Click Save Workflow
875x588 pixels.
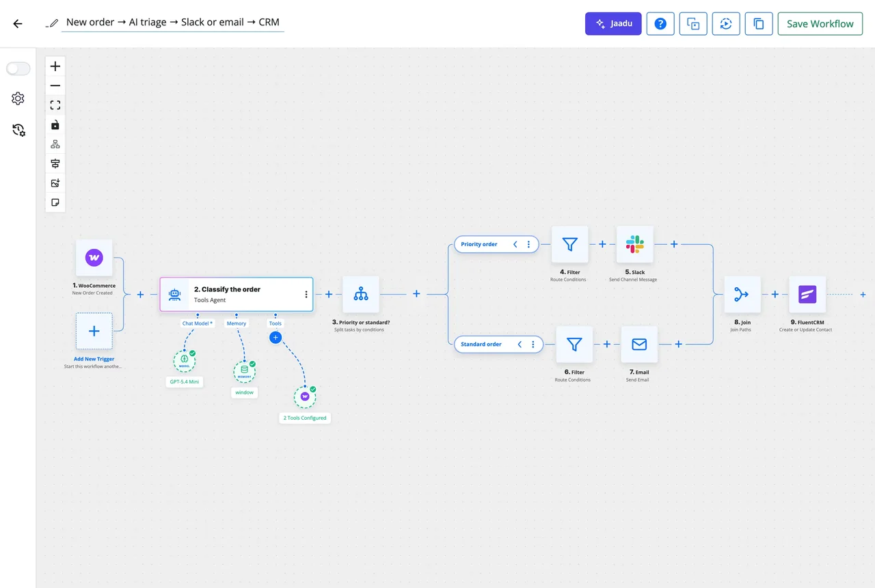pos(820,23)
